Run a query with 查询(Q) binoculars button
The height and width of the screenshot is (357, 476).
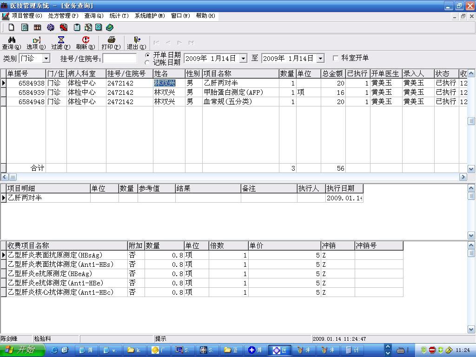click(x=12, y=43)
